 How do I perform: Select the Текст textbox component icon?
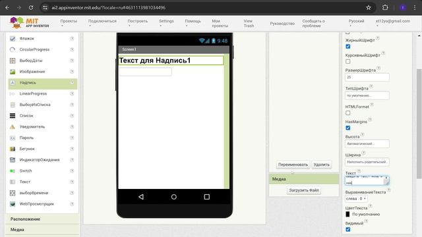[13, 182]
